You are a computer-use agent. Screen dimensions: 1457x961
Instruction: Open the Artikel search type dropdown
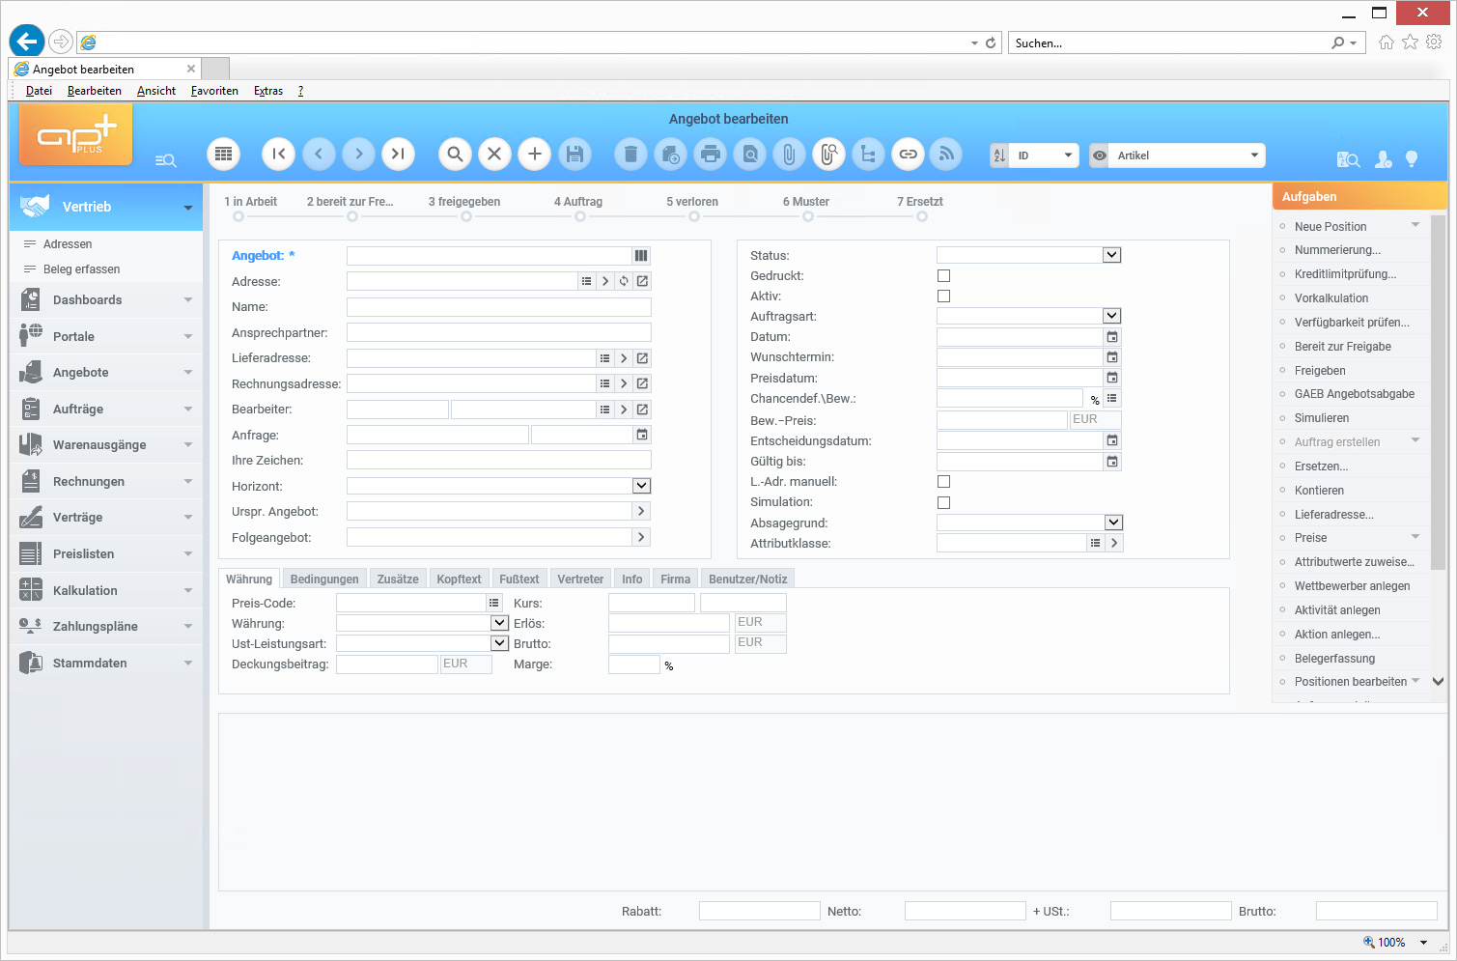coord(1254,155)
